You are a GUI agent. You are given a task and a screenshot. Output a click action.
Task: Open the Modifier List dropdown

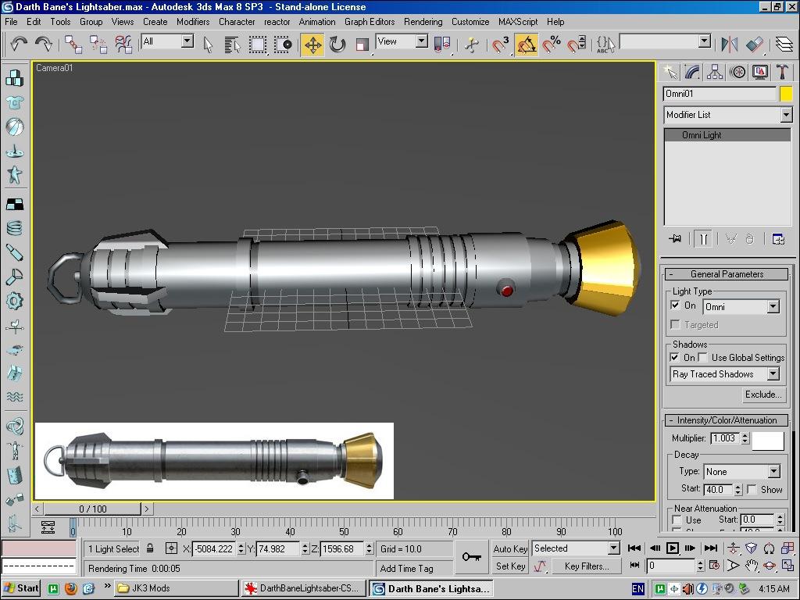(x=786, y=115)
